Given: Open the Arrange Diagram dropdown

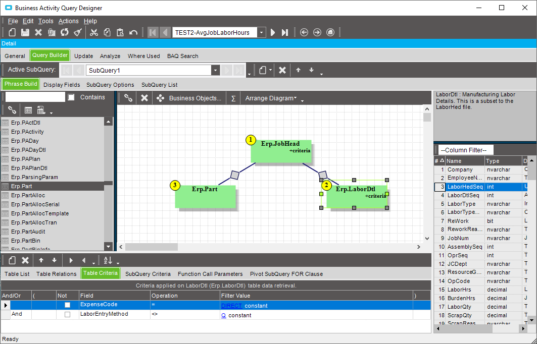Looking at the screenshot, I should 271,98.
